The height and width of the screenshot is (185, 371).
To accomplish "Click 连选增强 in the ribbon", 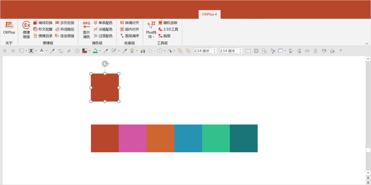I will (x=65, y=36).
